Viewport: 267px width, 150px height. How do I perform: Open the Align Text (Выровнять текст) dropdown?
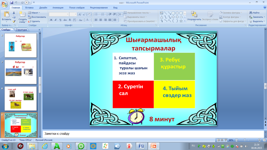[x=135, y=17]
